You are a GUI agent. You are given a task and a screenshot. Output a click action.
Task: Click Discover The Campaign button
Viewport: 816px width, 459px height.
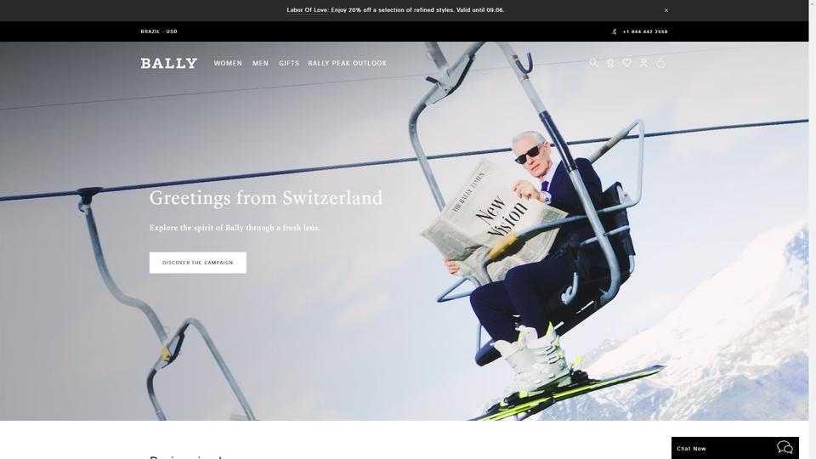(x=198, y=263)
